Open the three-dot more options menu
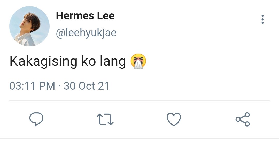The width and height of the screenshot is (279, 143). pyautogui.click(x=263, y=19)
